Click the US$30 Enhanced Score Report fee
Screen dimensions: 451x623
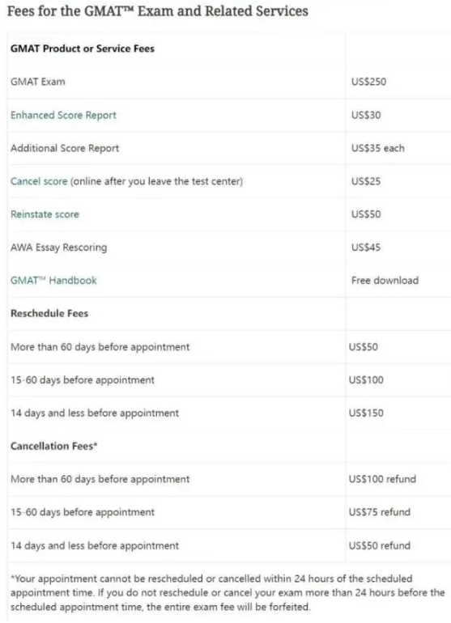click(x=366, y=115)
